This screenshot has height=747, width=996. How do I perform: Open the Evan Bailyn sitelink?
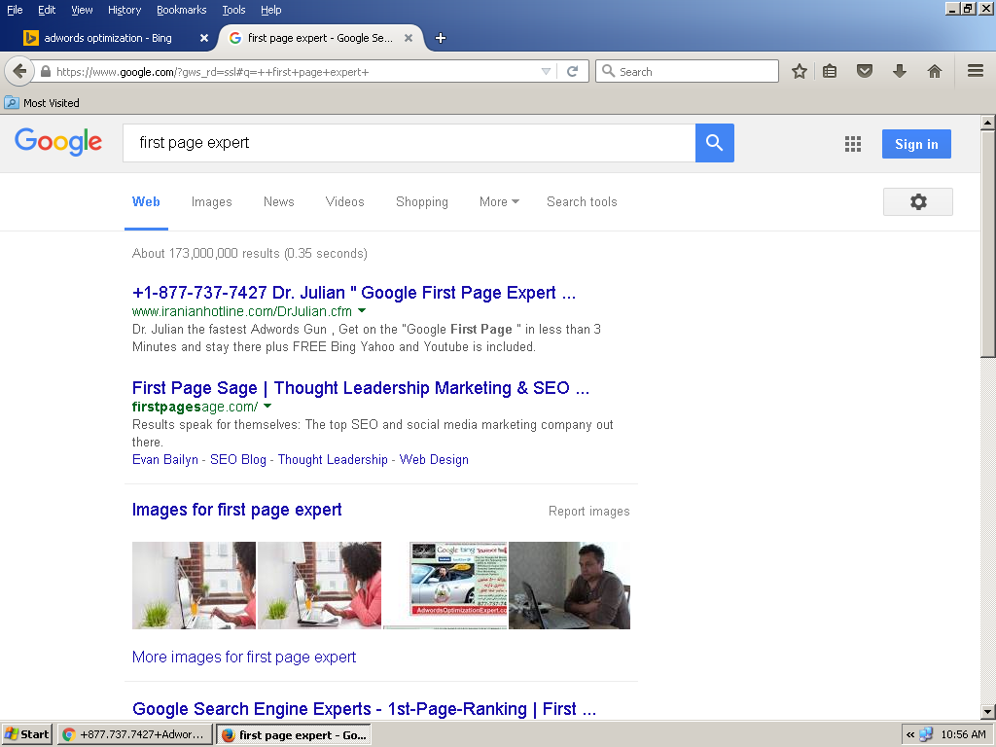coord(165,459)
